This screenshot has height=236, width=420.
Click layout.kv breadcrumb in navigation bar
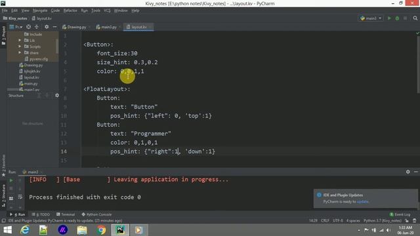click(x=42, y=18)
